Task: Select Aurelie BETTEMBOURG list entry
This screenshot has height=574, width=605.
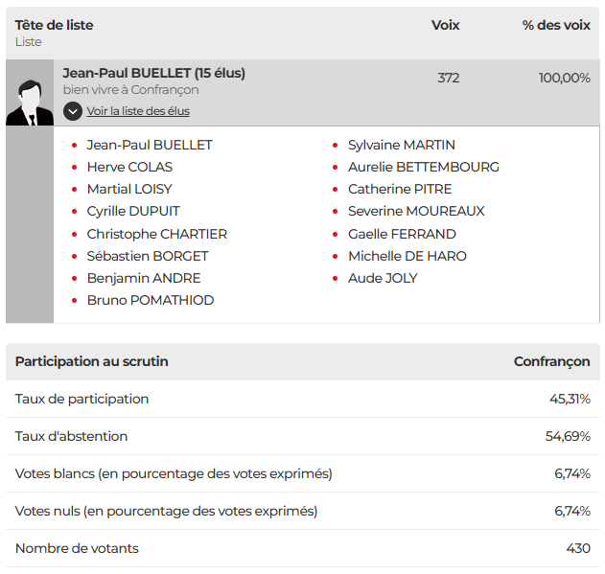Action: [423, 167]
